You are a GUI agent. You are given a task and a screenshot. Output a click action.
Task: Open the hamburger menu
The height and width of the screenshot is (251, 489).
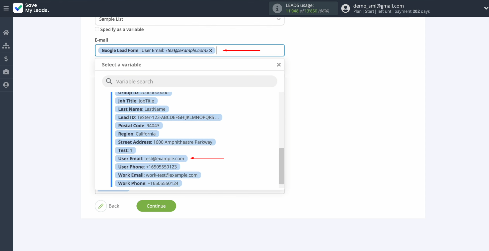[6, 8]
